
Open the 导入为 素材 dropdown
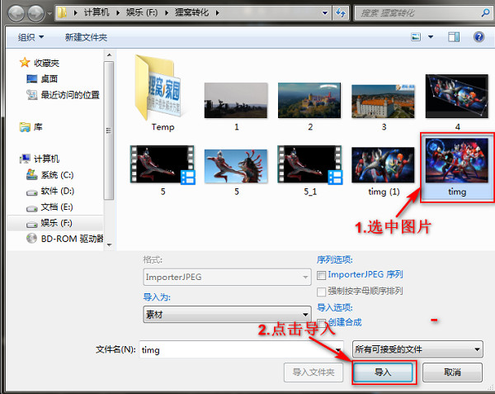227,315
